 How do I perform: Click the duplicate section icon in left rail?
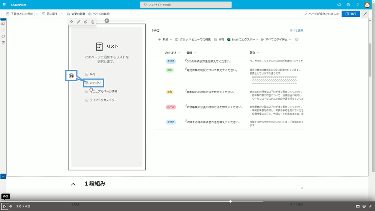[3, 36]
